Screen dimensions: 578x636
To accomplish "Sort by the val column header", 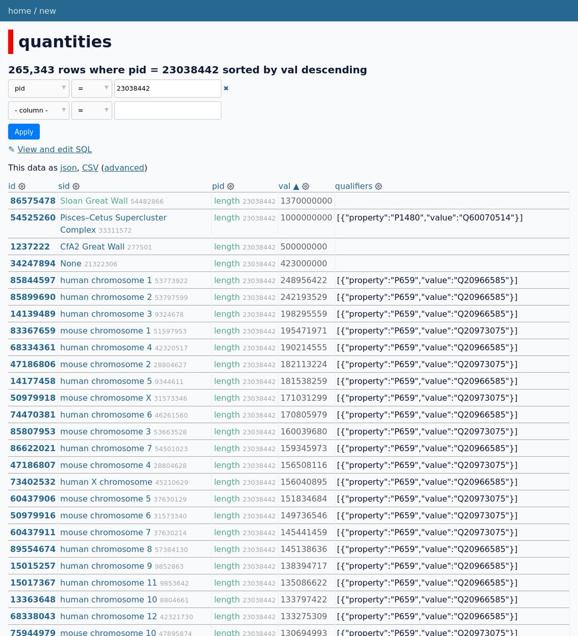I will tap(284, 186).
